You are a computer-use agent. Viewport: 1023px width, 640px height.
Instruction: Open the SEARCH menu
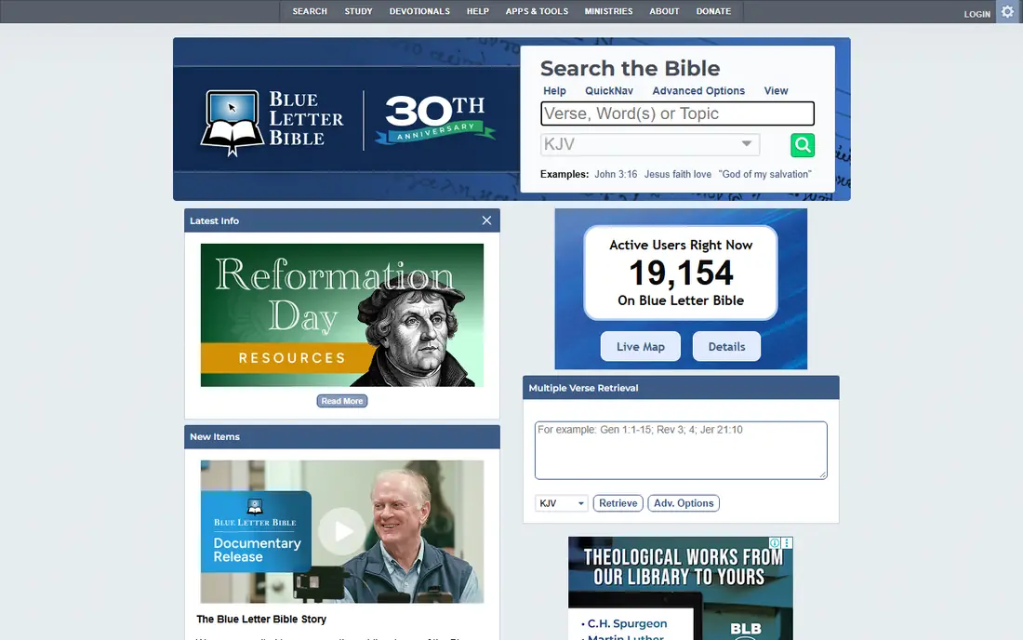coord(310,11)
